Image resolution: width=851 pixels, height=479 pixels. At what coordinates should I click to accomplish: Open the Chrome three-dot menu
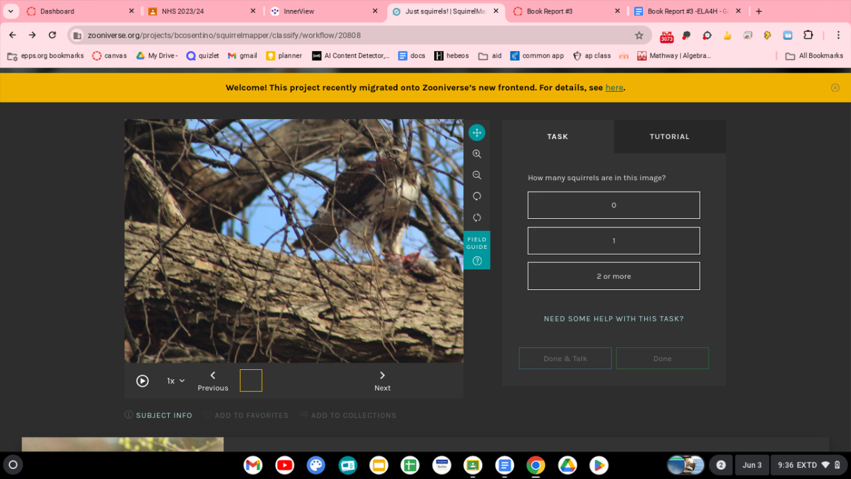pyautogui.click(x=838, y=35)
